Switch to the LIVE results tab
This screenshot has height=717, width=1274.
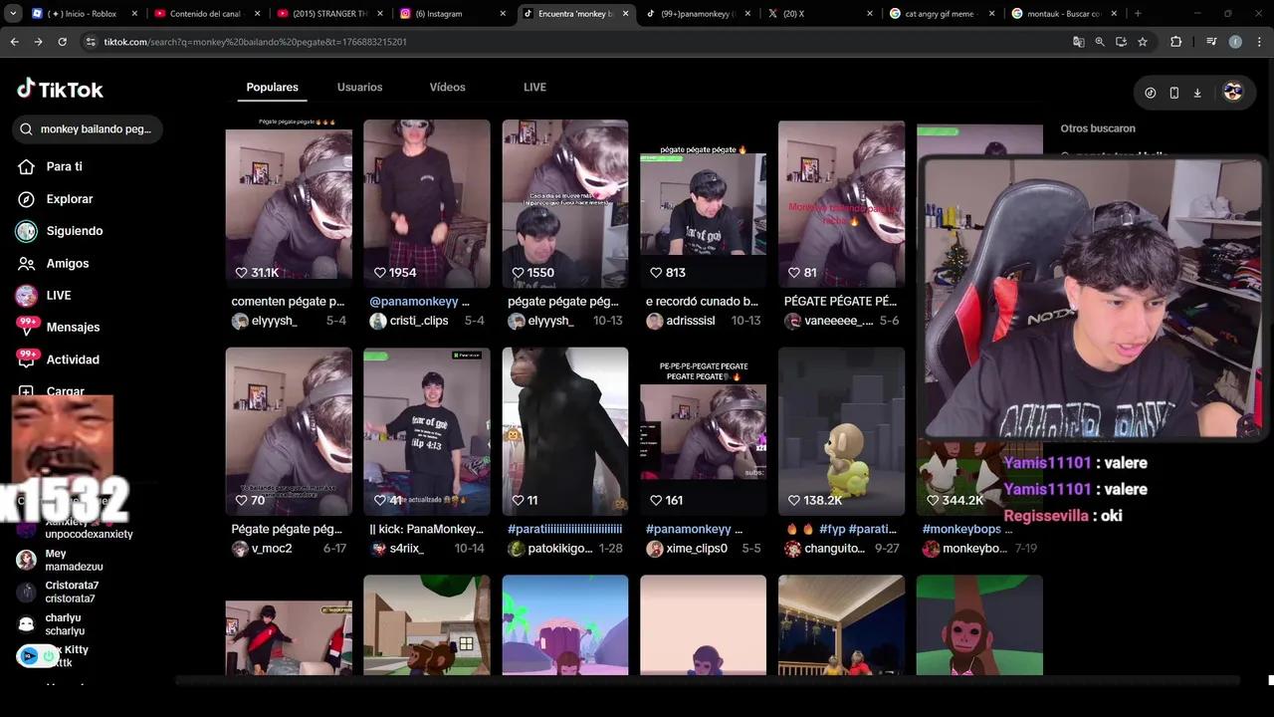click(x=534, y=88)
